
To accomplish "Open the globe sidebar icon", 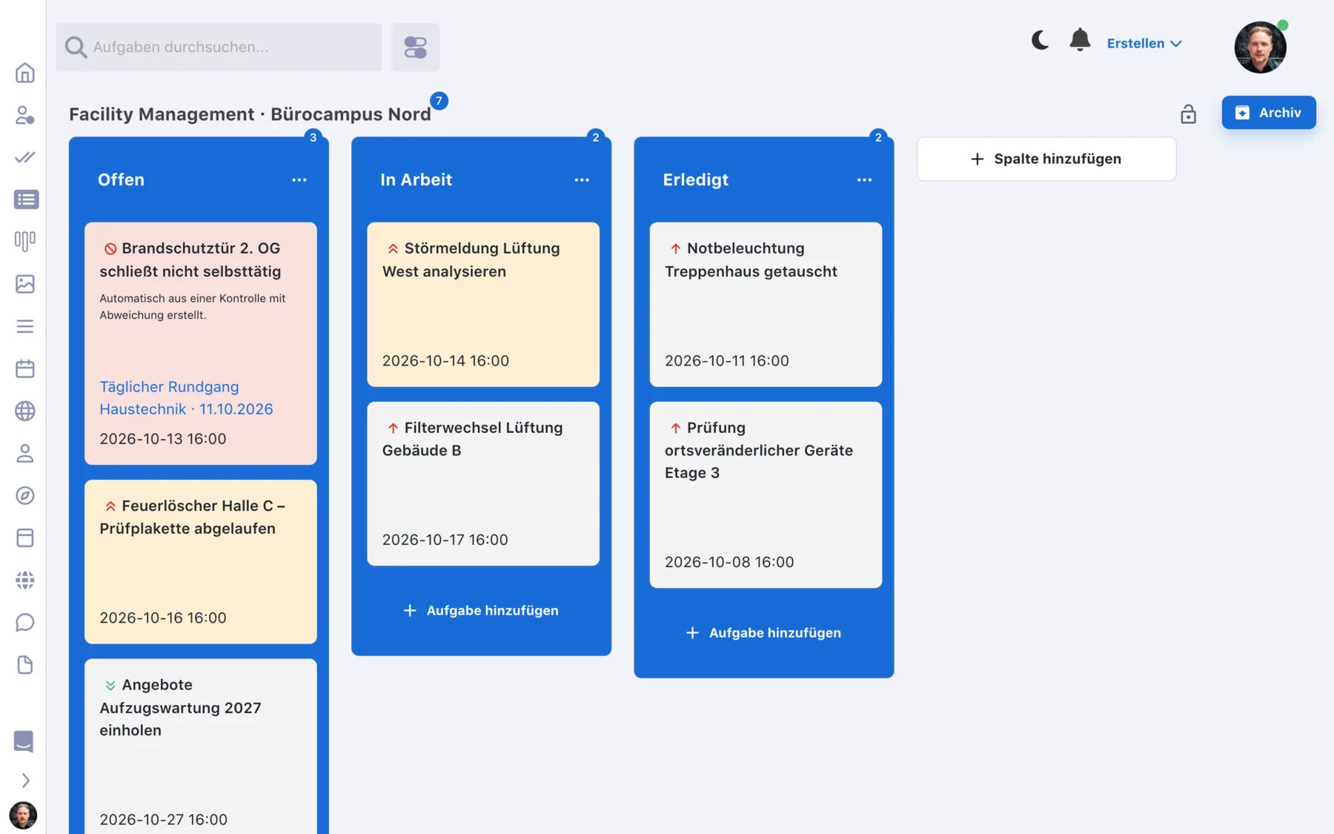I will click(x=24, y=411).
